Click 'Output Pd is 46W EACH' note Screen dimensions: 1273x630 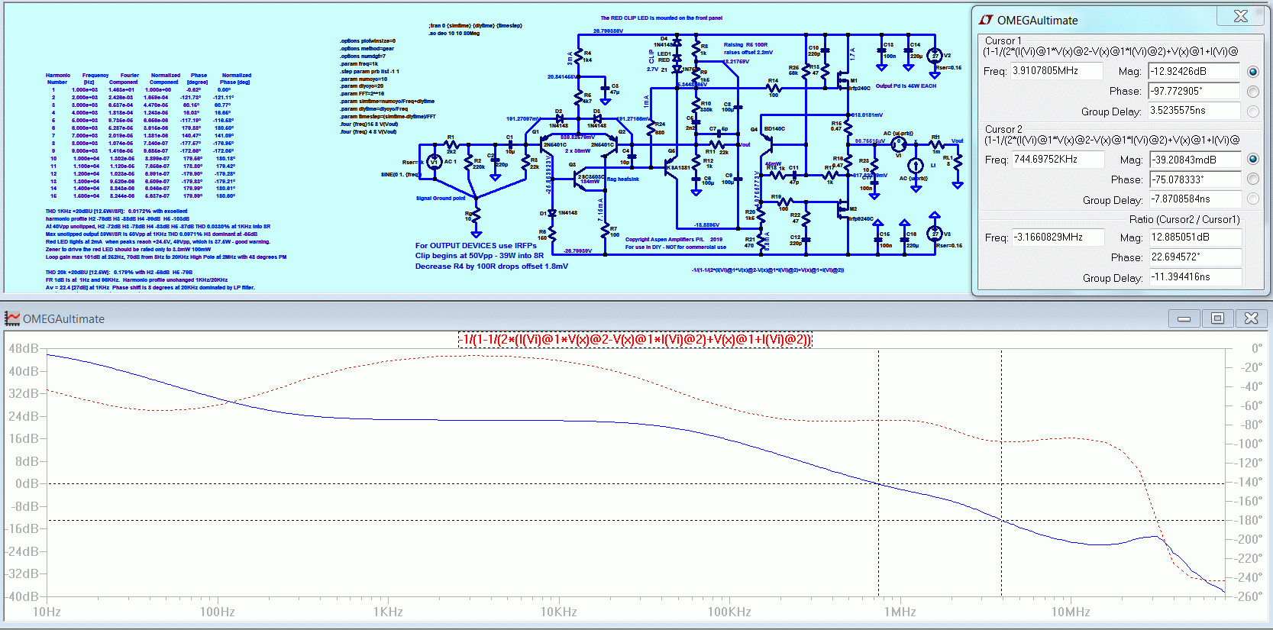(906, 86)
